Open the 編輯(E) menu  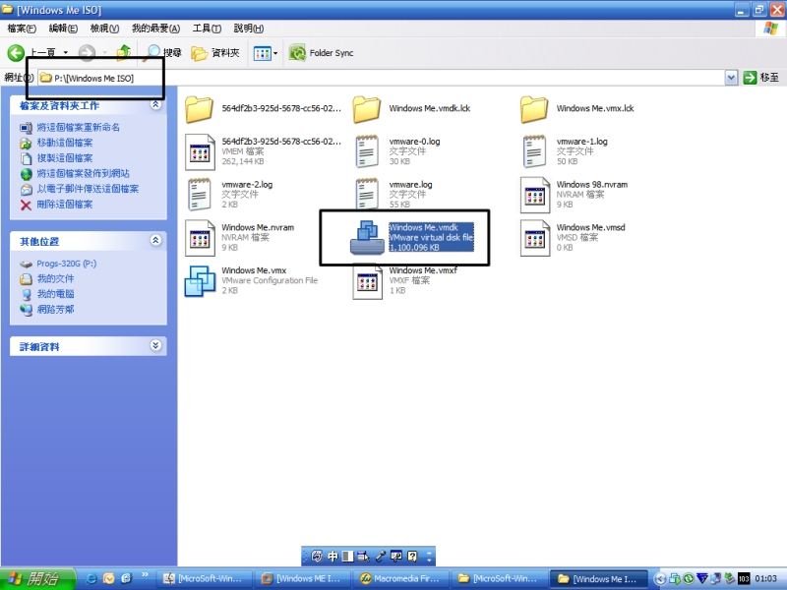pyautogui.click(x=63, y=29)
